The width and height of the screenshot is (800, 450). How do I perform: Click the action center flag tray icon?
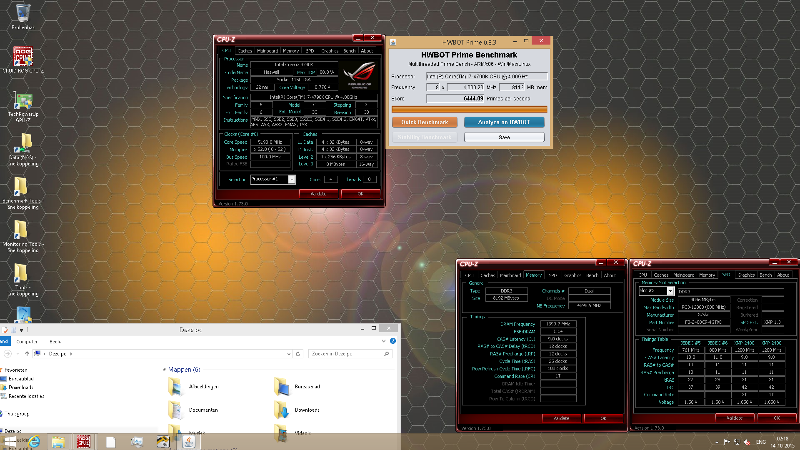tap(727, 442)
